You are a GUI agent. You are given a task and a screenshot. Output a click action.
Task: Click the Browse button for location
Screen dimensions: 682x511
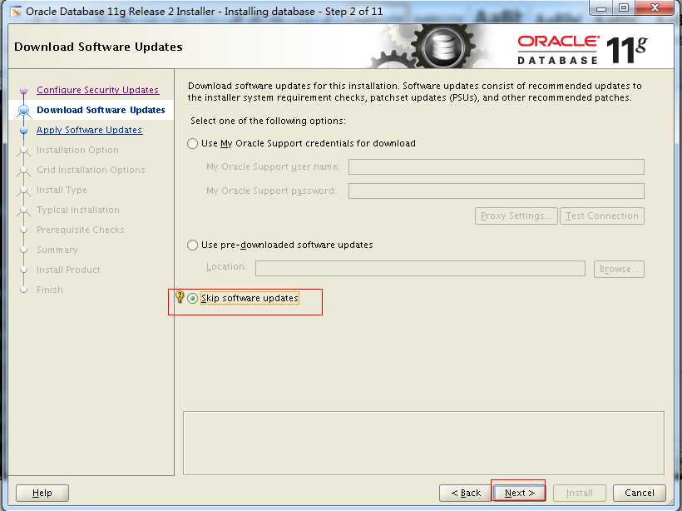click(x=619, y=269)
